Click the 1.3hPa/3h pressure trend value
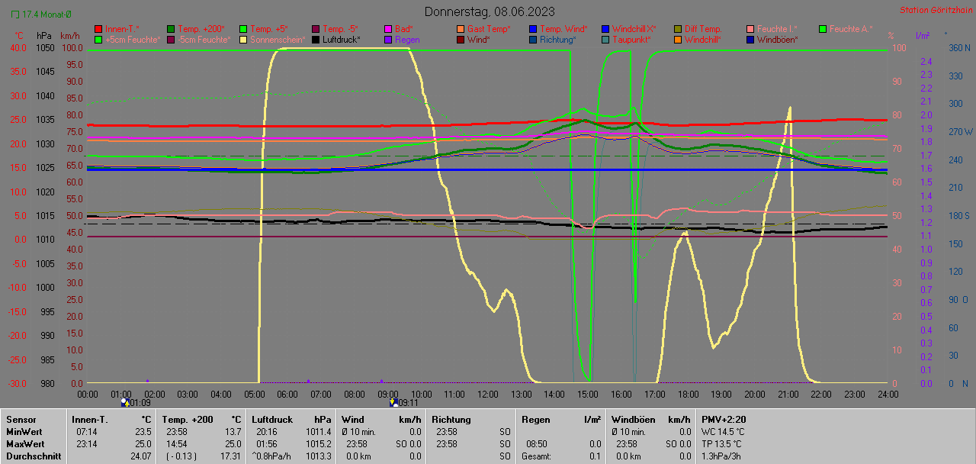 [x=722, y=456]
